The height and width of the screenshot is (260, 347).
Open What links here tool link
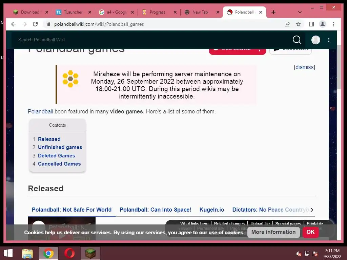(x=194, y=223)
